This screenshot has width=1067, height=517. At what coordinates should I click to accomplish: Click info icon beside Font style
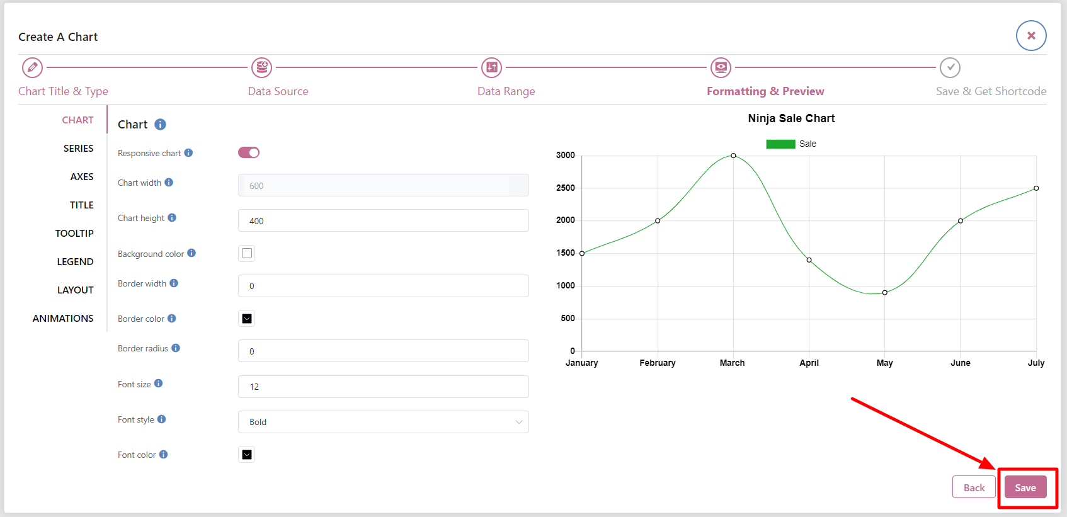pos(161,419)
